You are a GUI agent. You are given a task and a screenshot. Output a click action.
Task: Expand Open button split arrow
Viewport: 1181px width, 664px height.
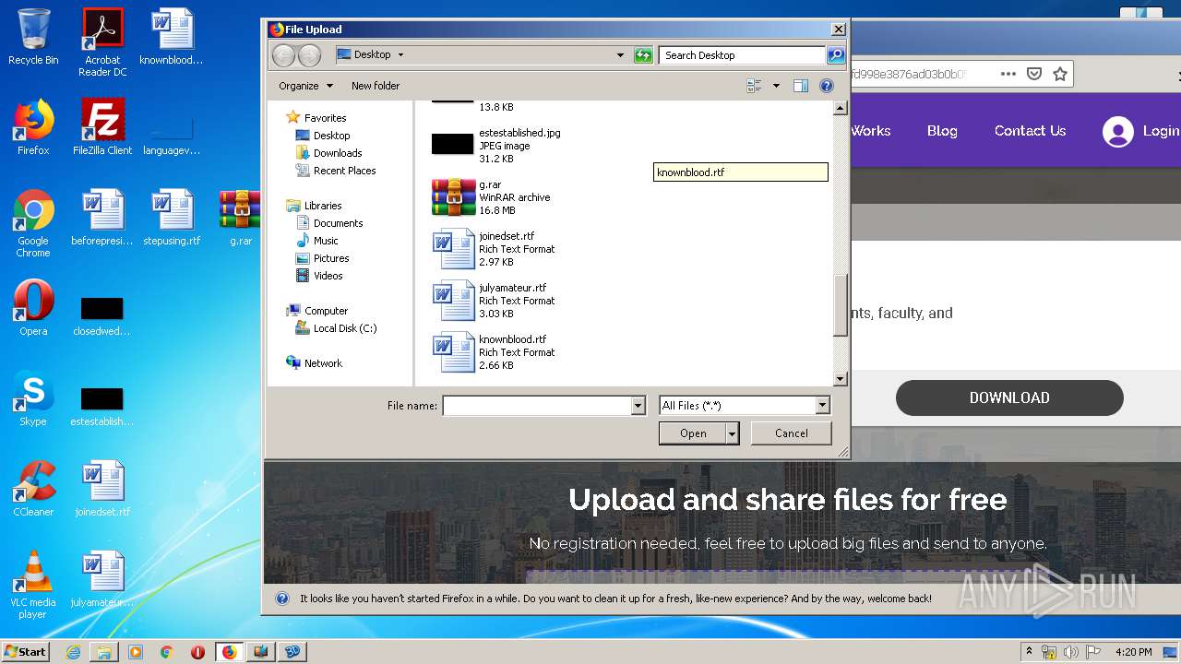[x=733, y=433]
